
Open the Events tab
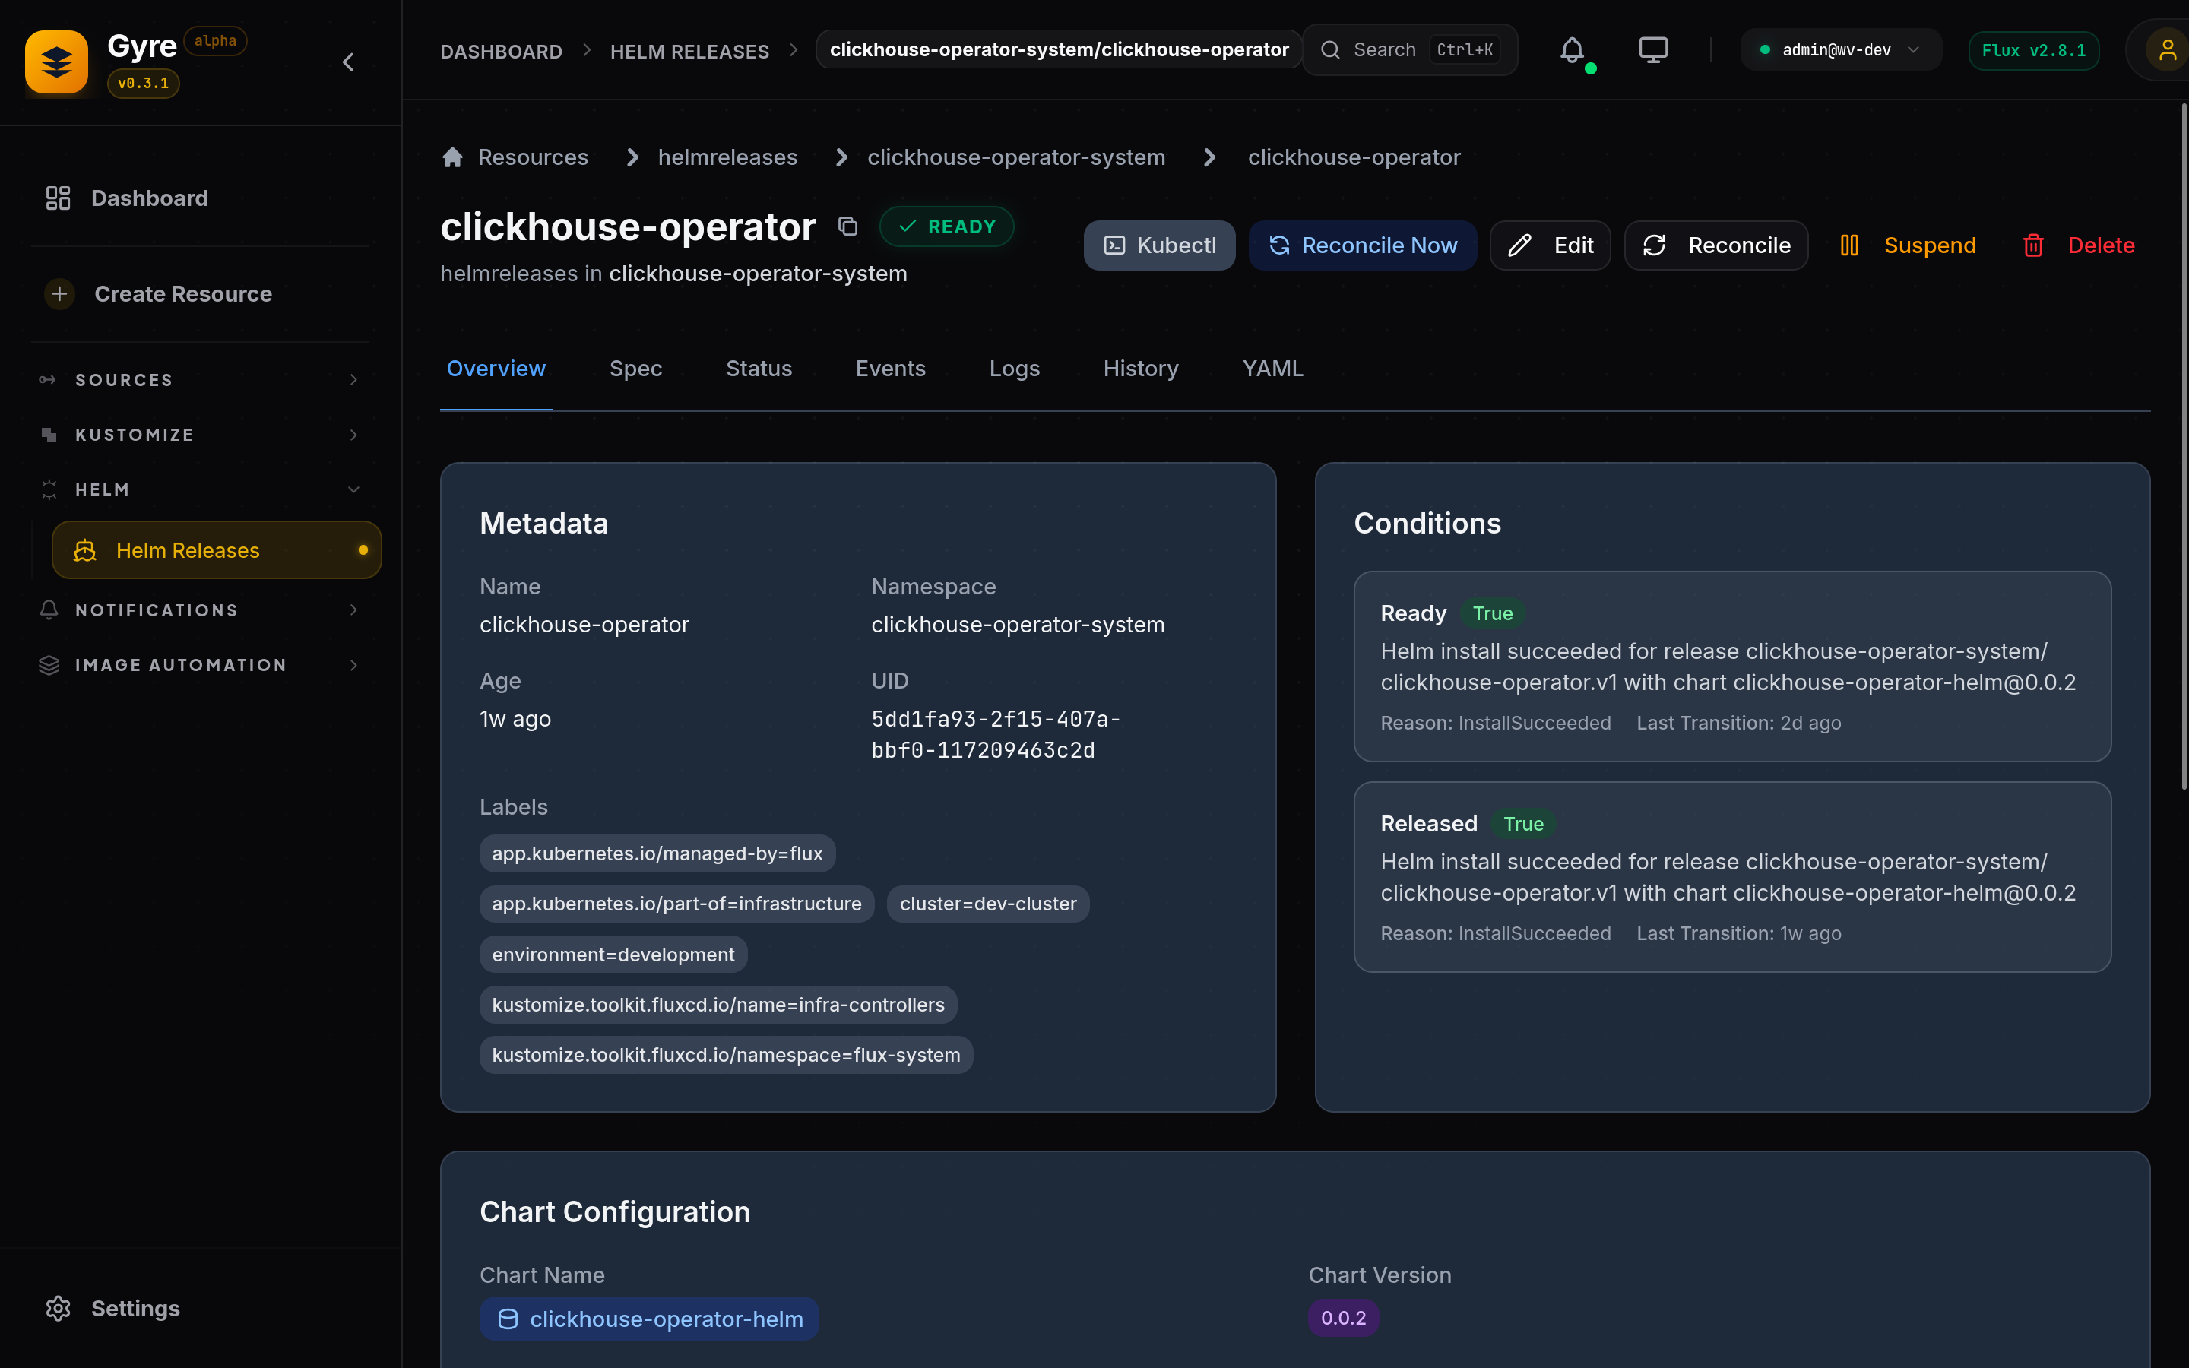coord(890,369)
